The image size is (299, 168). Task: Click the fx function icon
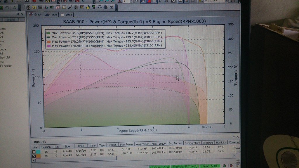coord(15,7)
